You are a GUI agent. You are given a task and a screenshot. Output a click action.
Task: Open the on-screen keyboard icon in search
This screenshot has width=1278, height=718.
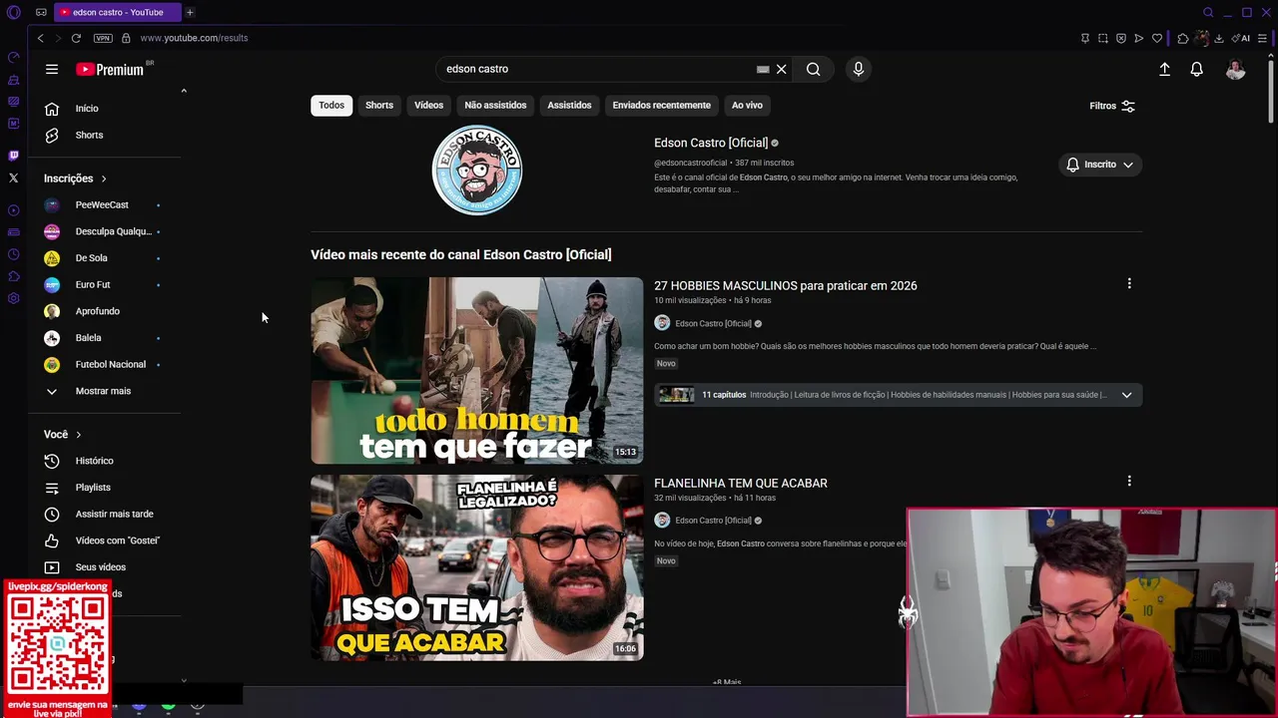[763, 69]
